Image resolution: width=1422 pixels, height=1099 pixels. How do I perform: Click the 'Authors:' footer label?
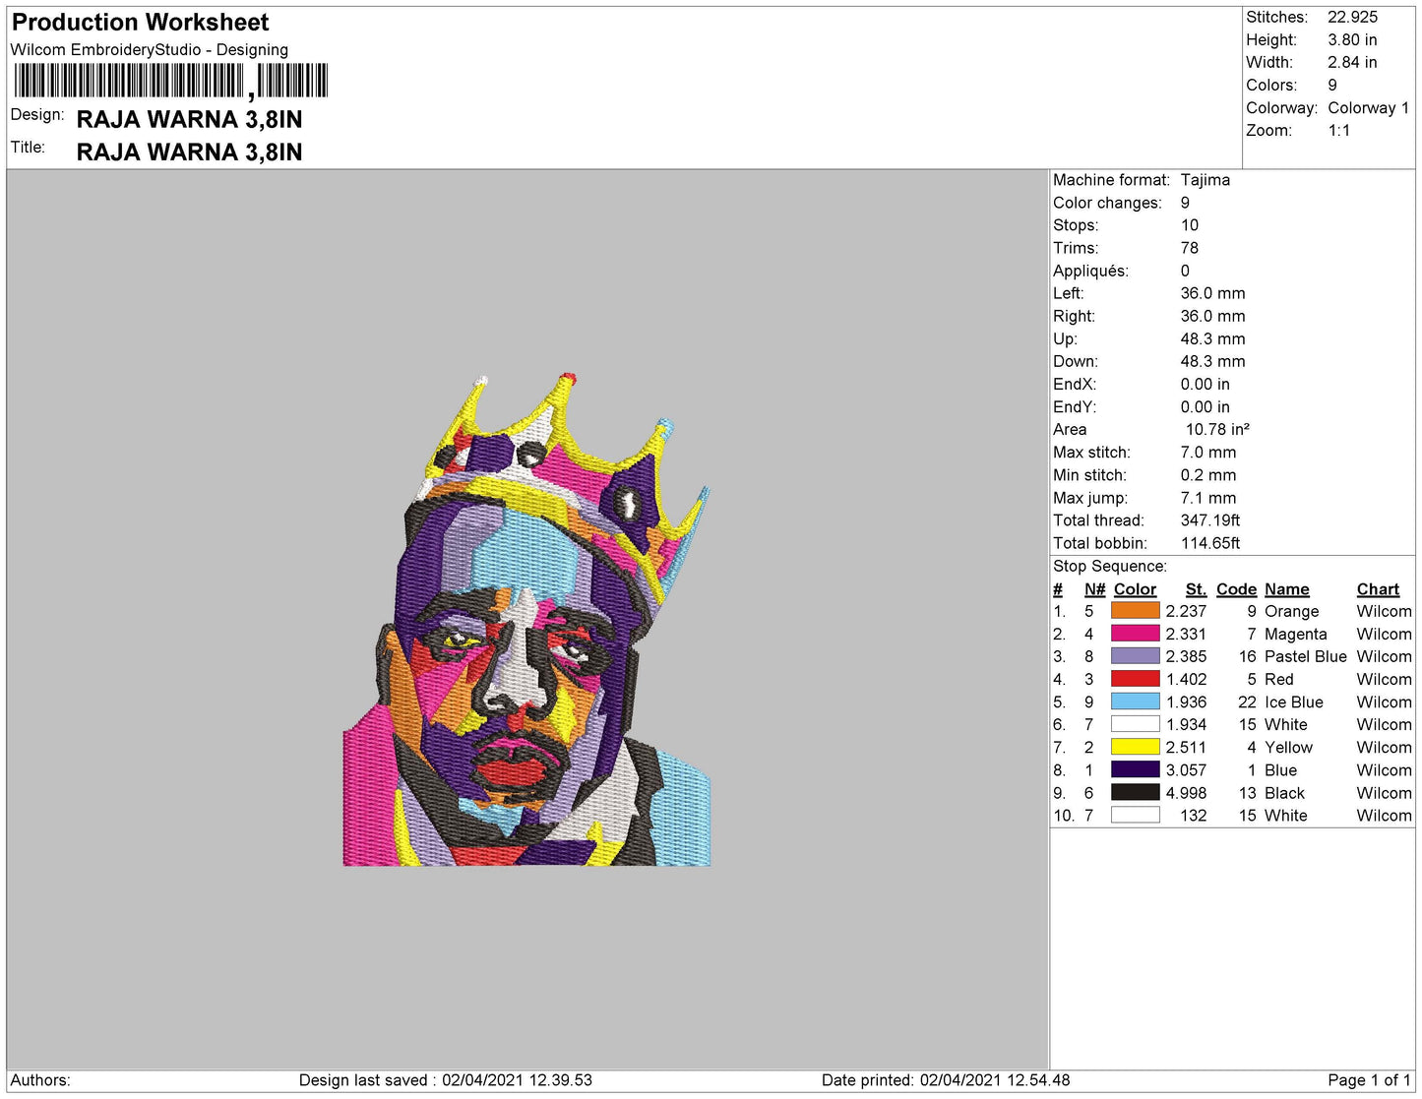(x=40, y=1079)
